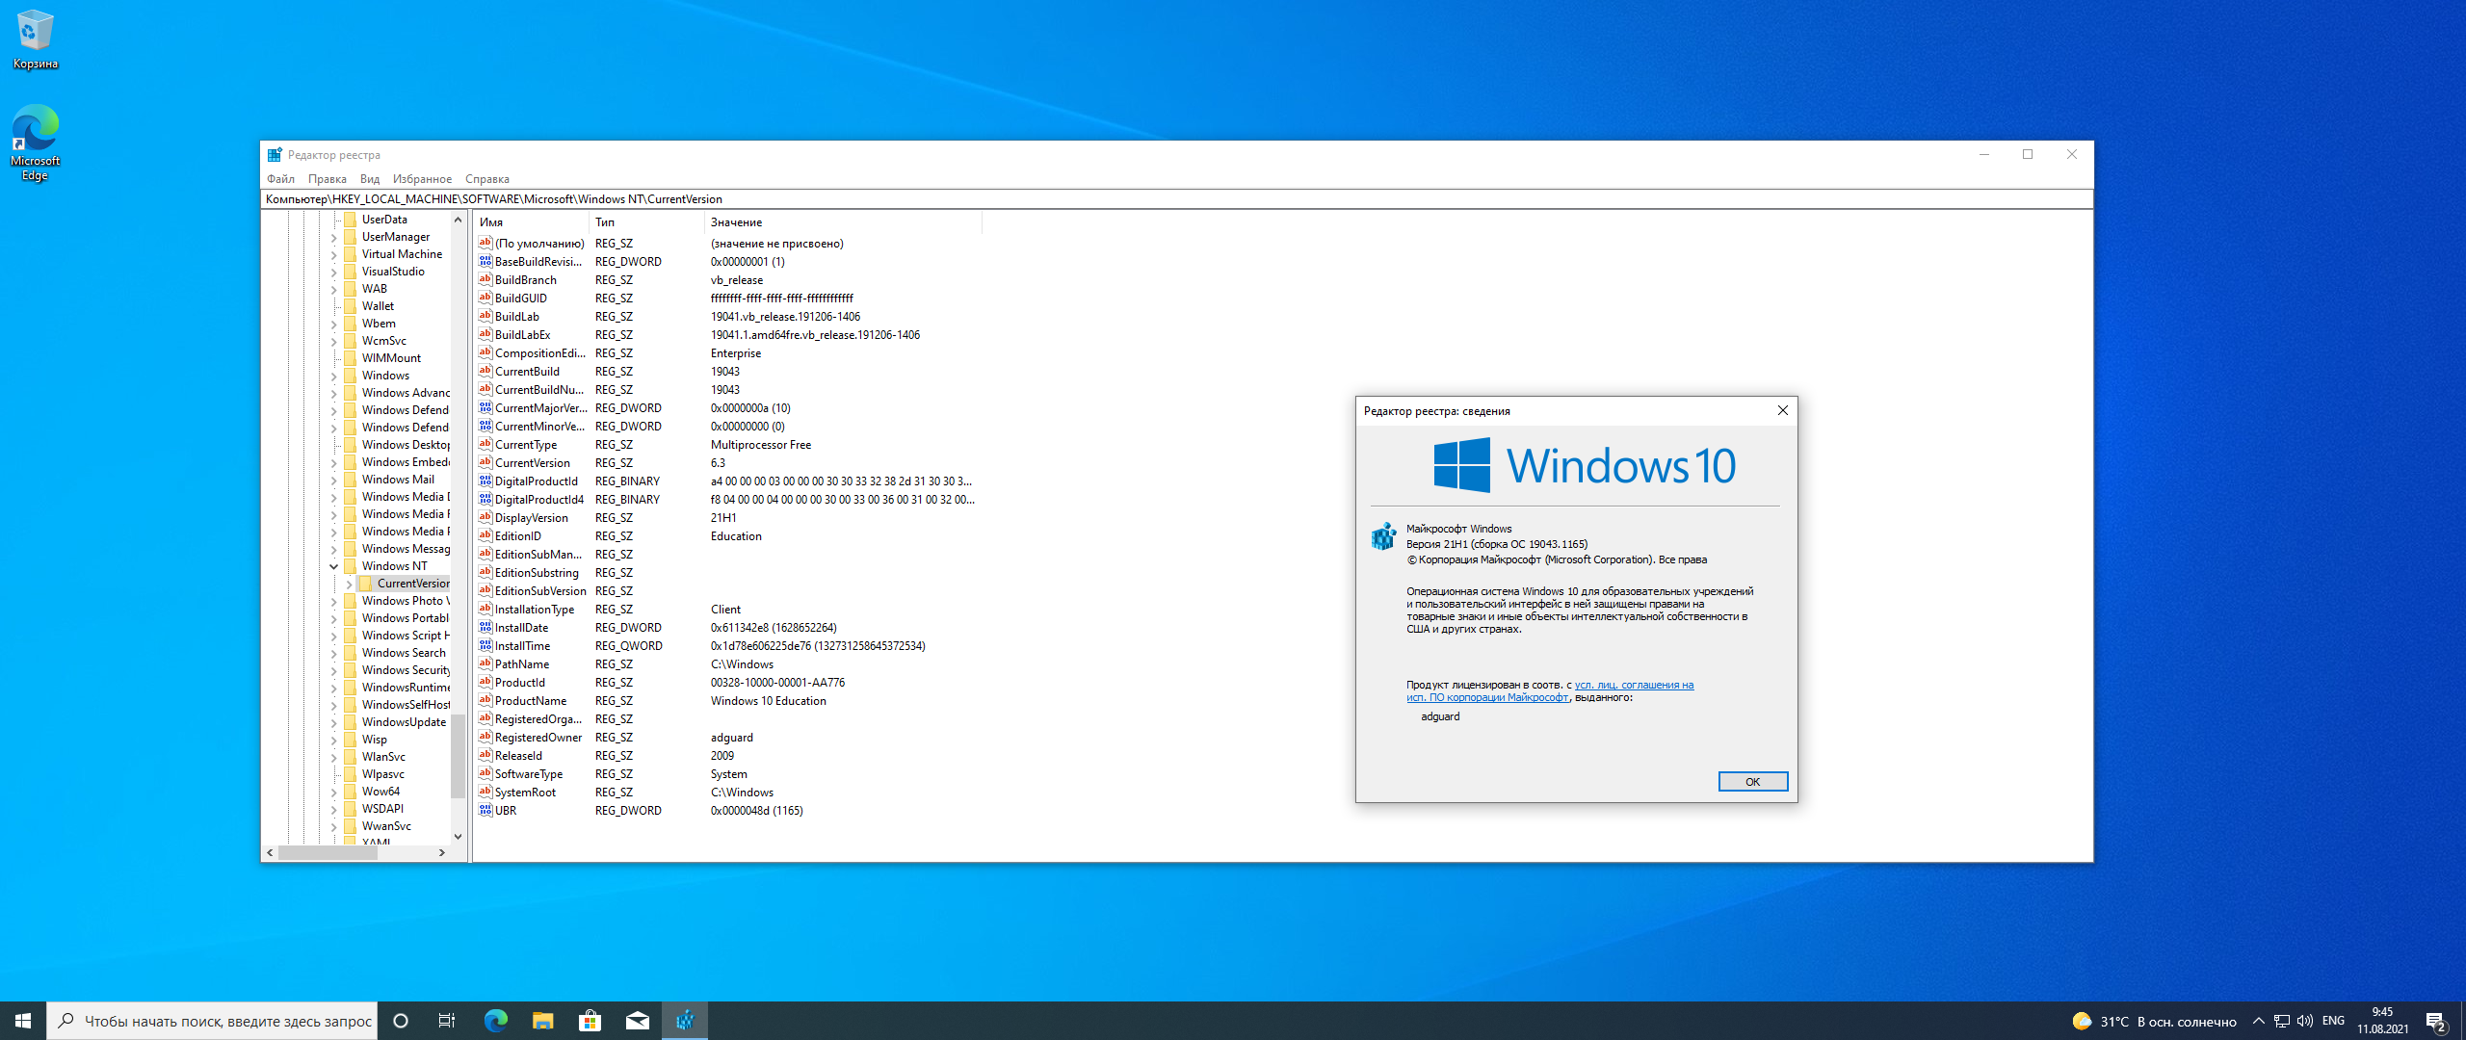
Task: Open the license agreement link
Action: tap(1550, 691)
